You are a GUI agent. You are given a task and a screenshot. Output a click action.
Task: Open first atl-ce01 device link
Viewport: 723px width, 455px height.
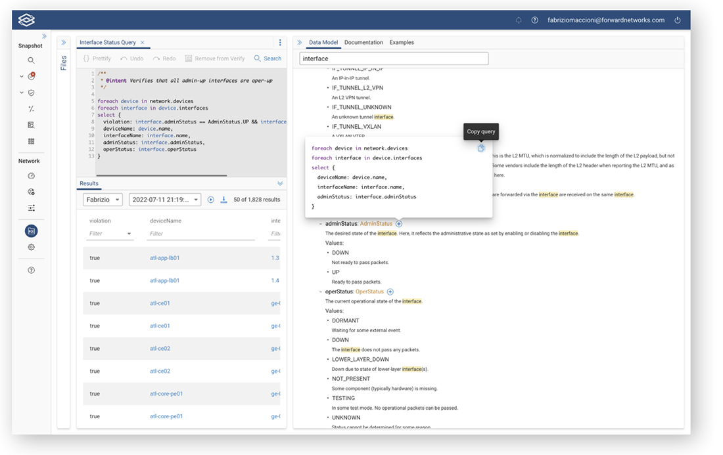(x=160, y=303)
